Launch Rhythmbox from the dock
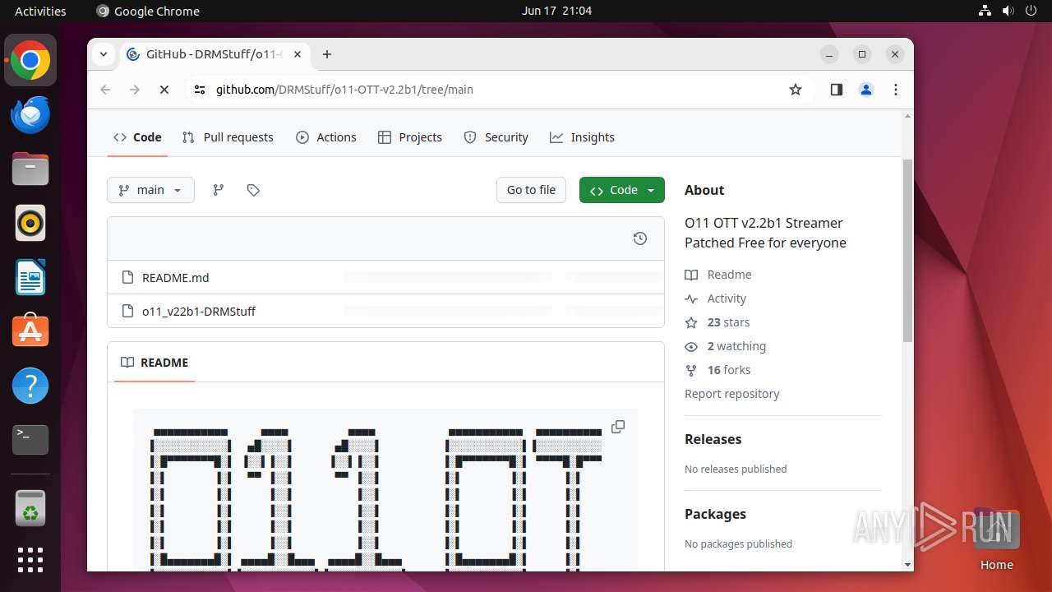 [30, 223]
